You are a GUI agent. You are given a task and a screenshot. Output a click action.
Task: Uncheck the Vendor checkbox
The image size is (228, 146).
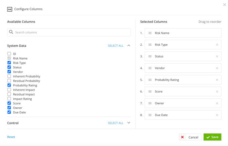(9, 72)
